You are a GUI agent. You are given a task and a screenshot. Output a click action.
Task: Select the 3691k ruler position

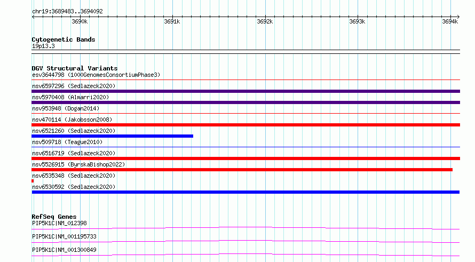click(172, 21)
